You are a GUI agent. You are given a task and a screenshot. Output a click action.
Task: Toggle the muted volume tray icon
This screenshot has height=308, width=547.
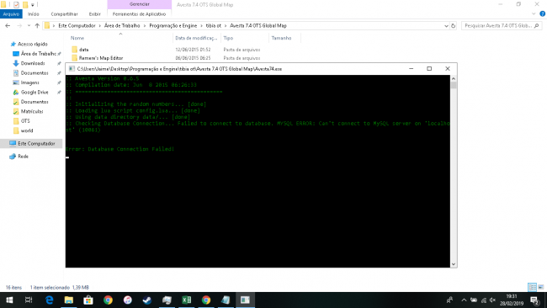click(492, 300)
